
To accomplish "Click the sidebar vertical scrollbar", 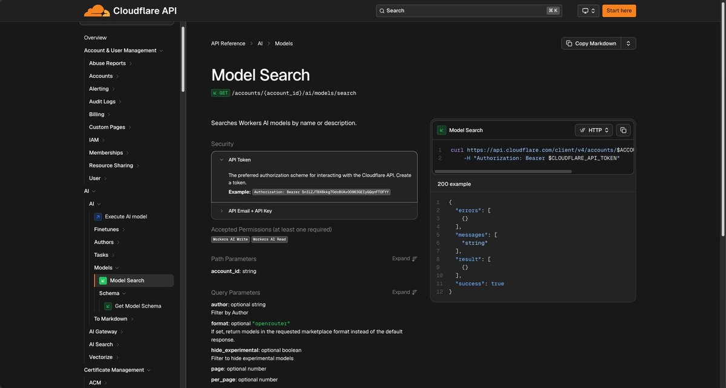I will (183, 59).
